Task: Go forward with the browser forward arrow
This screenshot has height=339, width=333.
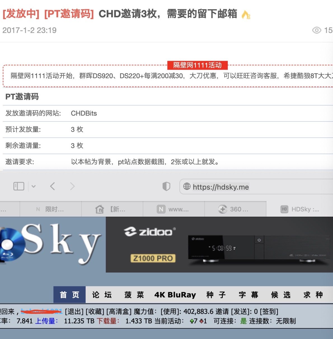Action: tap(72, 186)
